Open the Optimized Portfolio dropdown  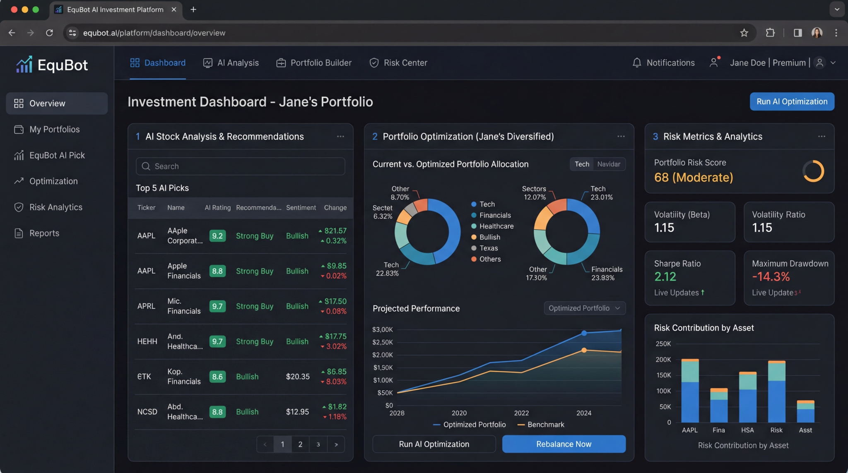[584, 308]
